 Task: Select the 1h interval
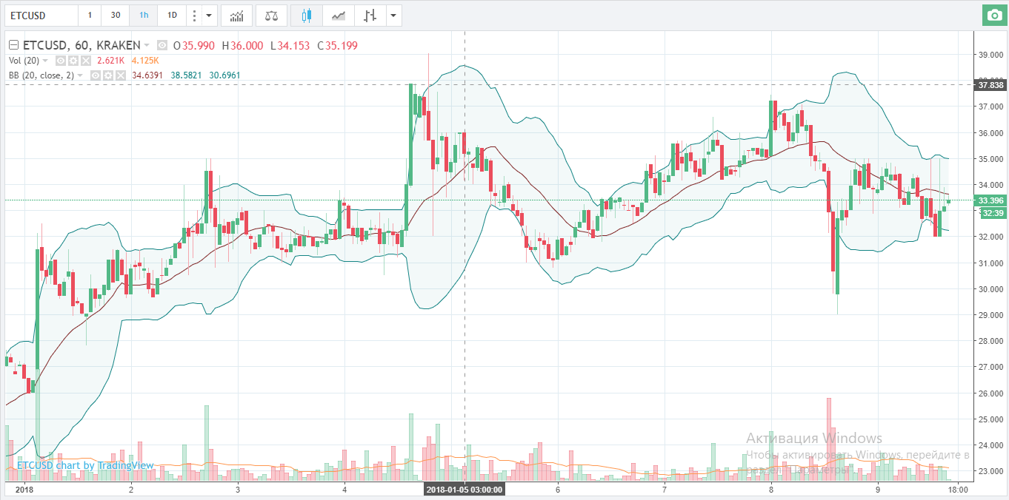point(144,15)
